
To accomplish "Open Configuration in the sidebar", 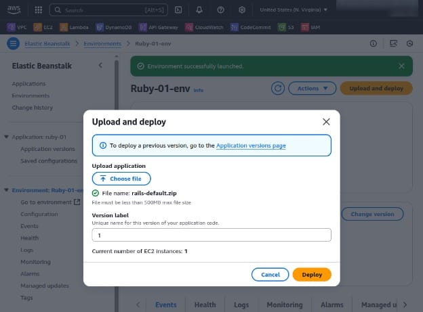I will pos(39,214).
